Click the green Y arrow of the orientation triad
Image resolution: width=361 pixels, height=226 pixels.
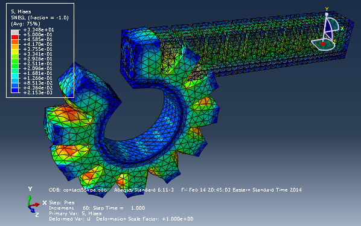tap(29, 200)
